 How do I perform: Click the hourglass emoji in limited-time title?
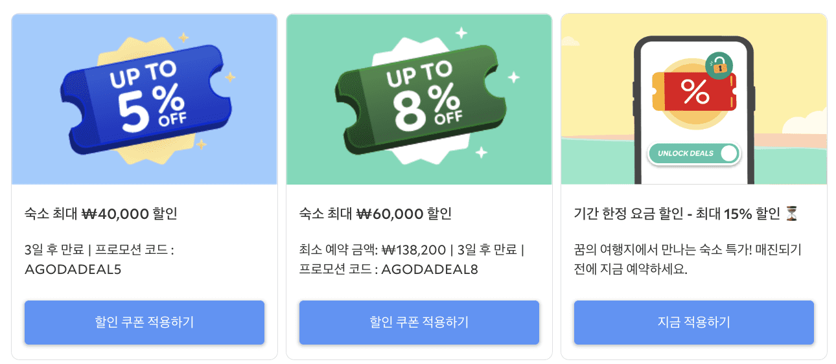pyautogui.click(x=792, y=214)
